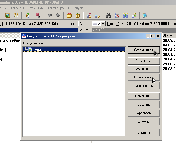Click the forward arrow toolbar icon
The image size is (176, 143).
tap(58, 15)
